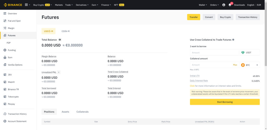Image resolution: width=267 pixels, height=130 pixels.
Task: Click the Mark Price column header
Action: pyautogui.click(x=166, y=122)
